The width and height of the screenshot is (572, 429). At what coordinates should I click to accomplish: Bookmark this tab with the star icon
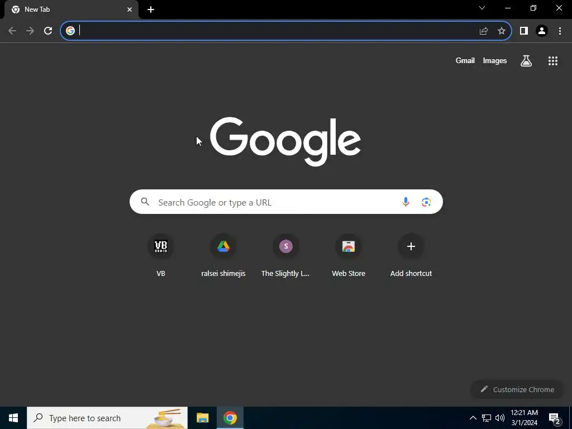(x=502, y=31)
